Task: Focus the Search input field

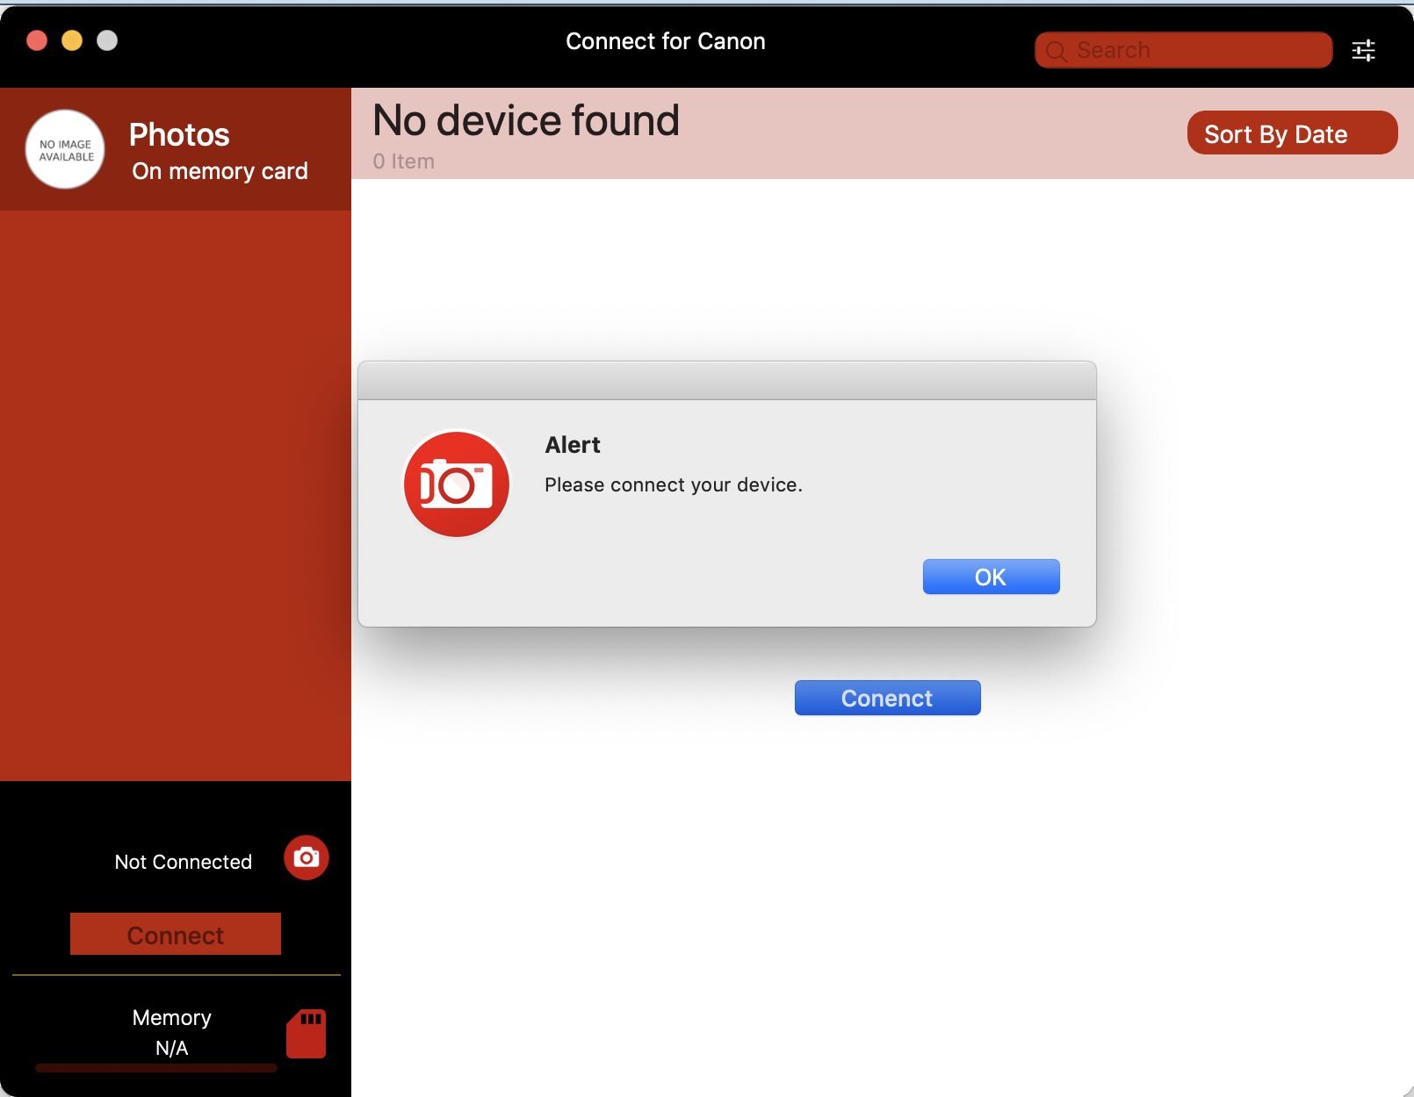Action: point(1184,50)
